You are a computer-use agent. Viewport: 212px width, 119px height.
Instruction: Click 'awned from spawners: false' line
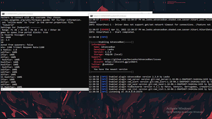click(17, 45)
